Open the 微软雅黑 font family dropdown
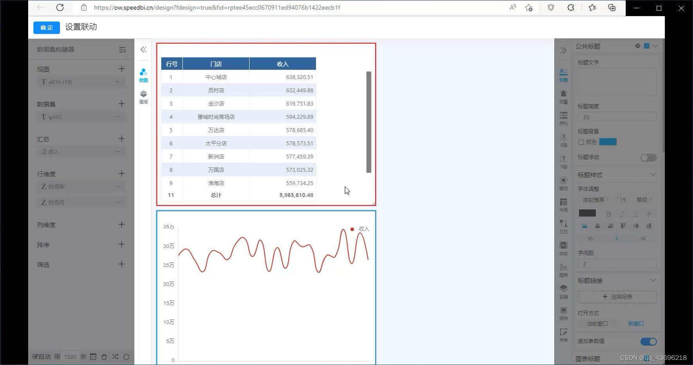The width and height of the screenshot is (693, 365). point(596,200)
